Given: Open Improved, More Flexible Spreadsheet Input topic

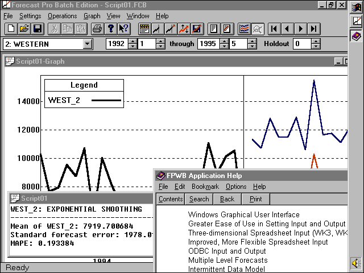Looking at the screenshot, I should click(258, 242).
